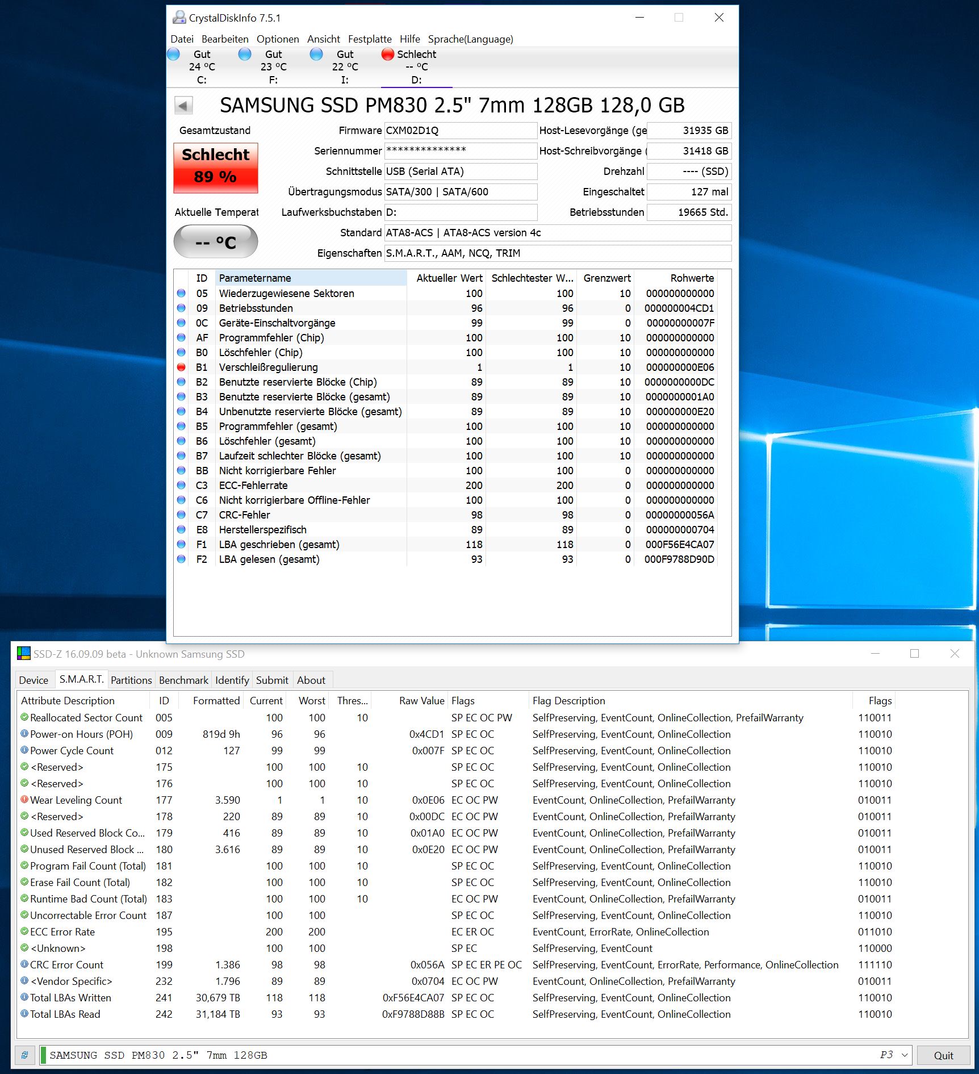Click the Quit button in SSD-Z
The height and width of the screenshot is (1074, 979).
click(x=943, y=1055)
